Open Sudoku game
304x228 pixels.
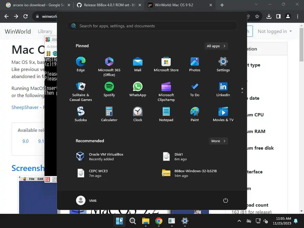pyautogui.click(x=81, y=114)
